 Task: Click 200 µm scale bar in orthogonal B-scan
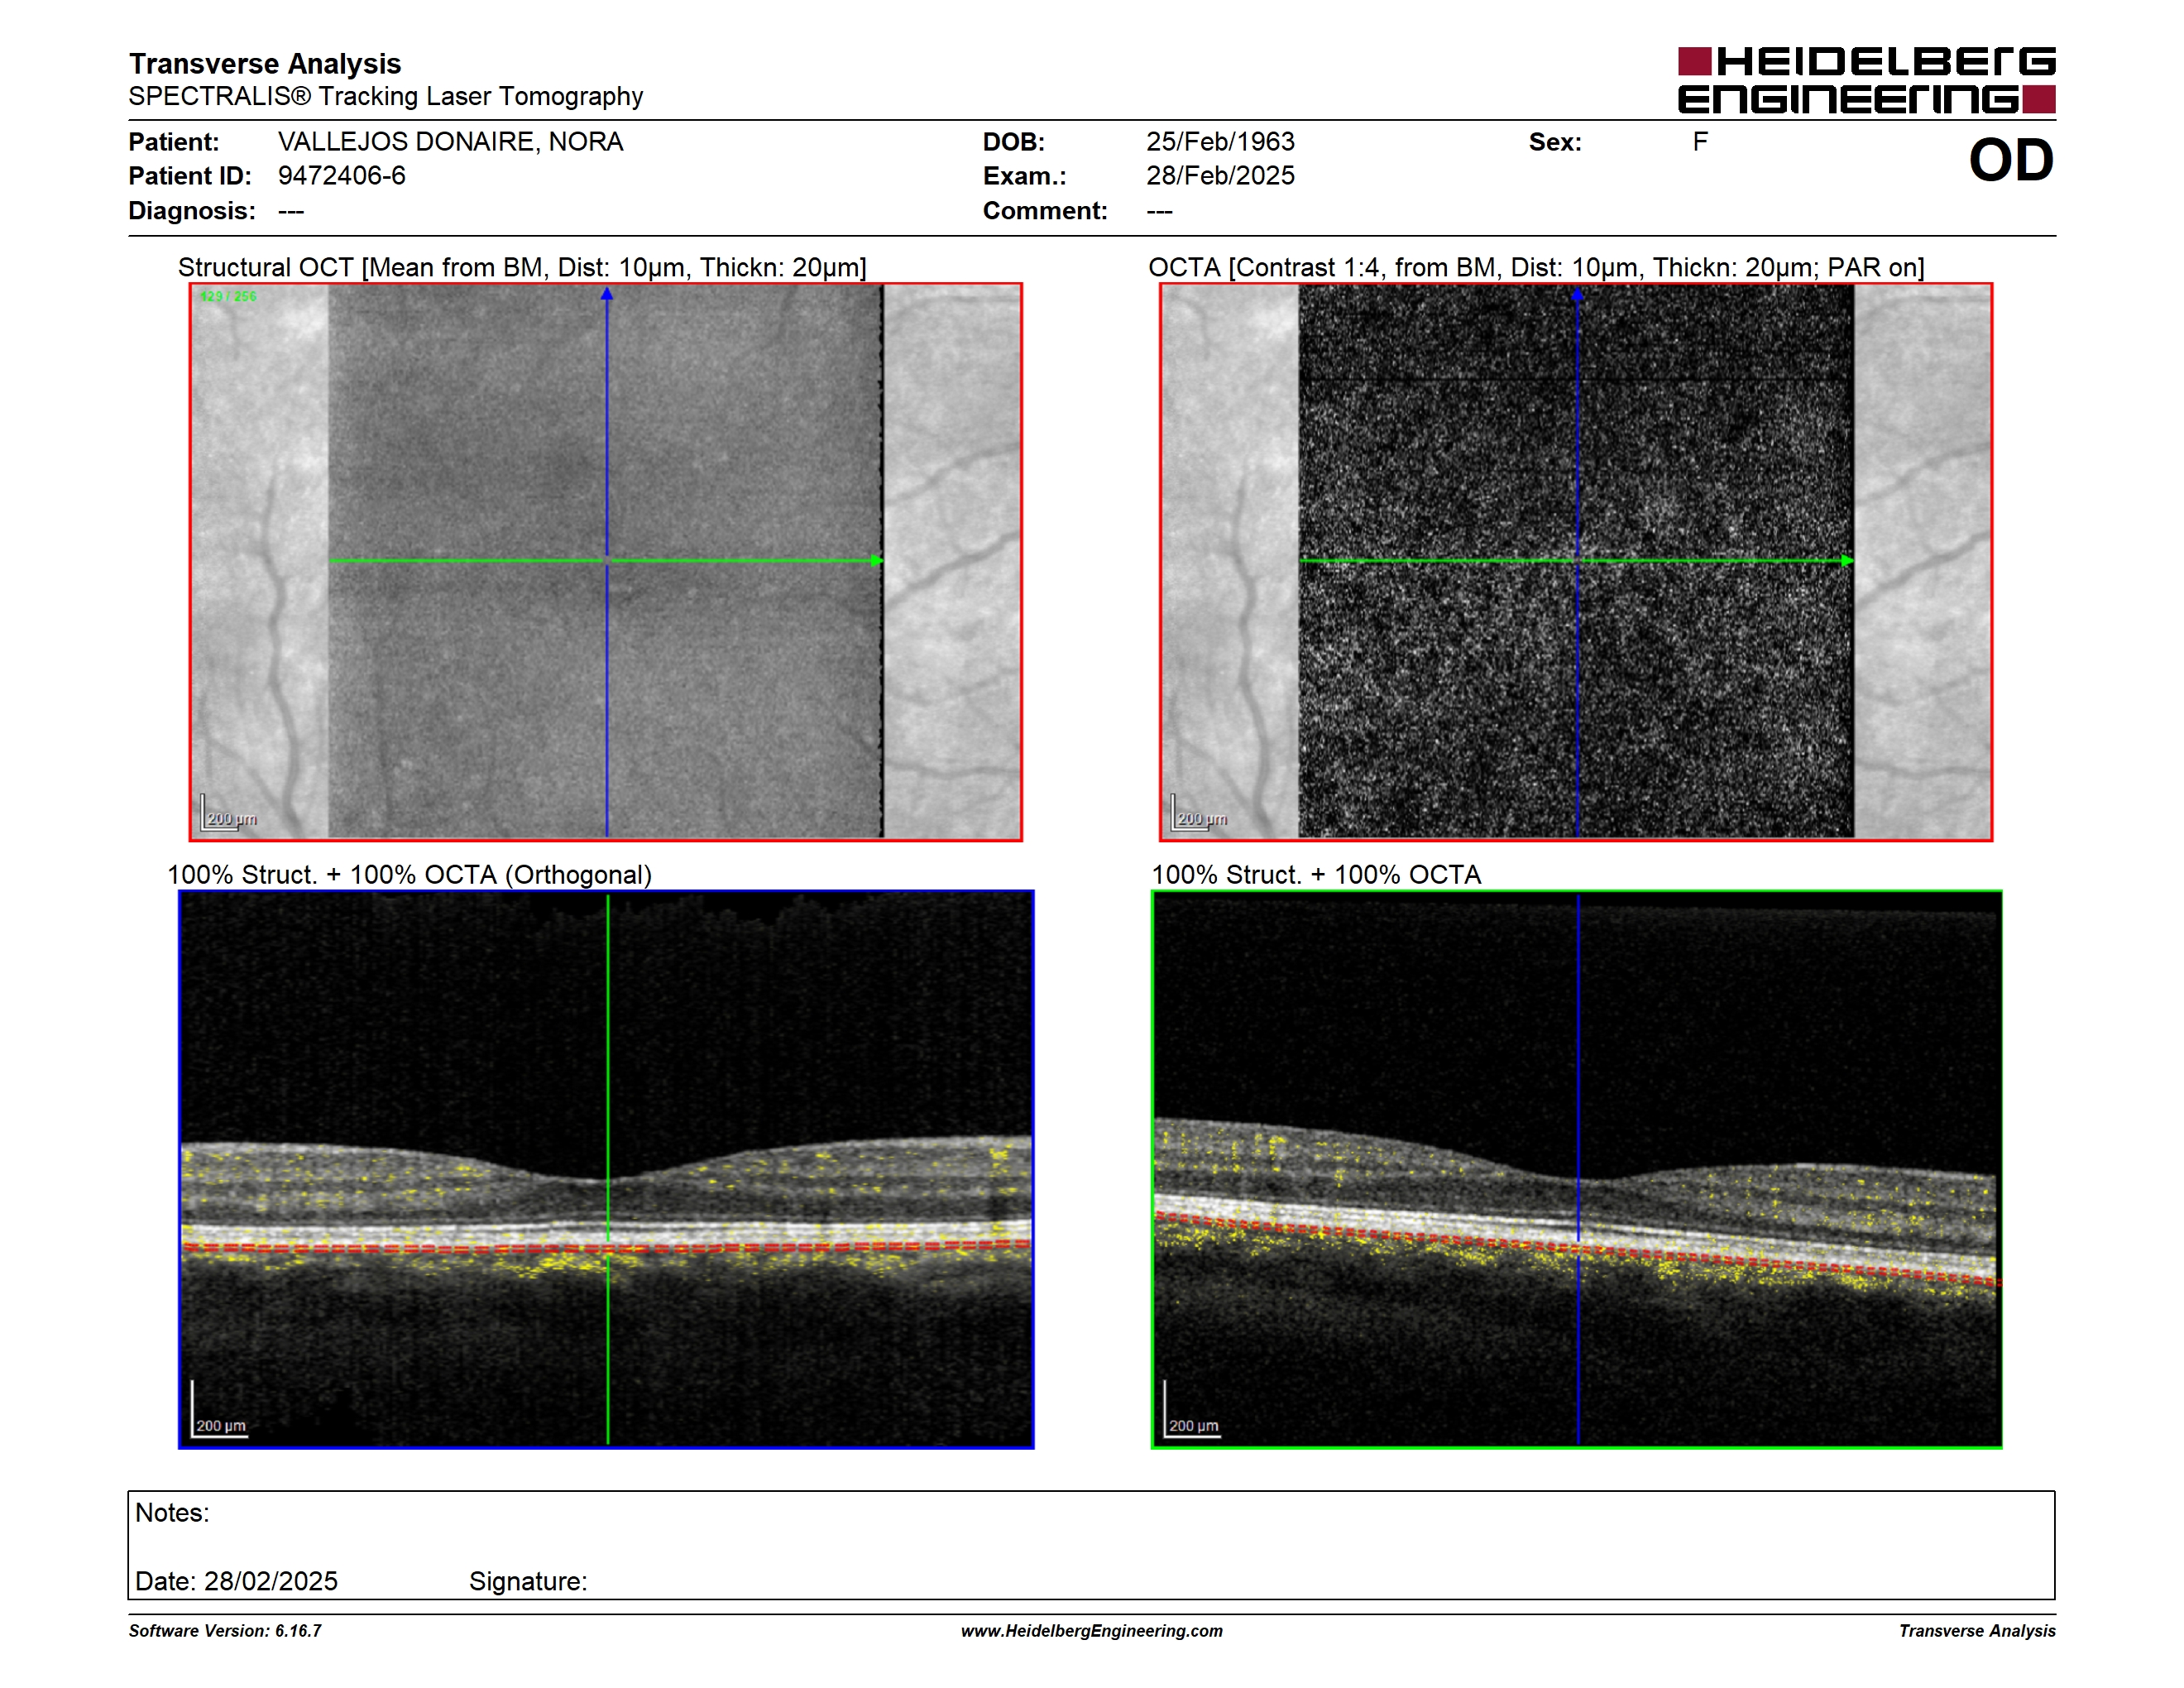219,1410
